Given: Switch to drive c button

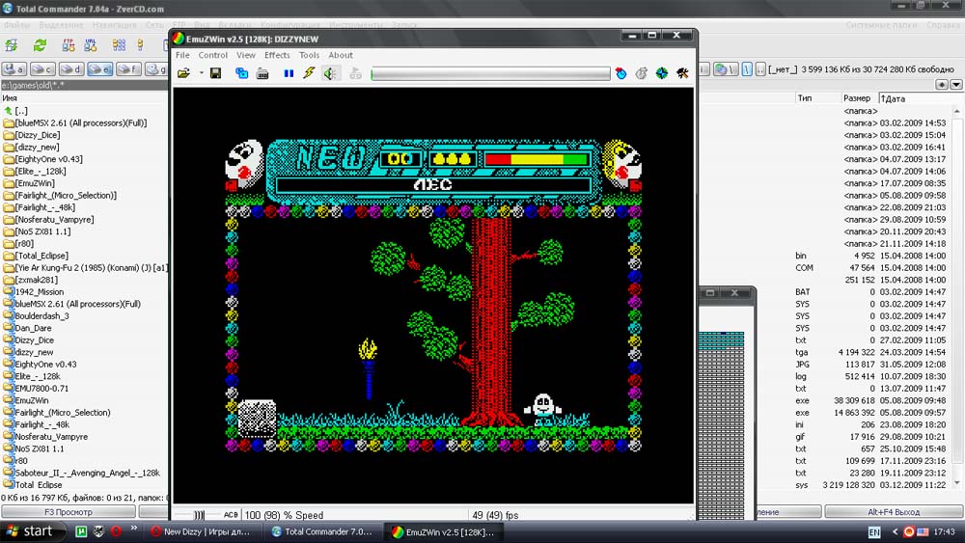Looking at the screenshot, I should pos(42,69).
